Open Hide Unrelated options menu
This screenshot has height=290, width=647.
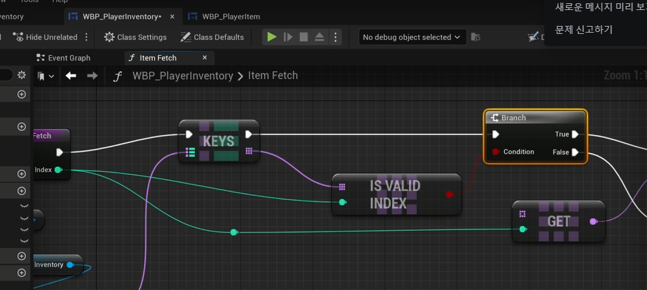[x=86, y=37]
